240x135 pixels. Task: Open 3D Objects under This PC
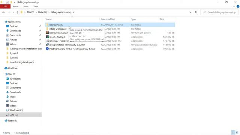[15, 79]
